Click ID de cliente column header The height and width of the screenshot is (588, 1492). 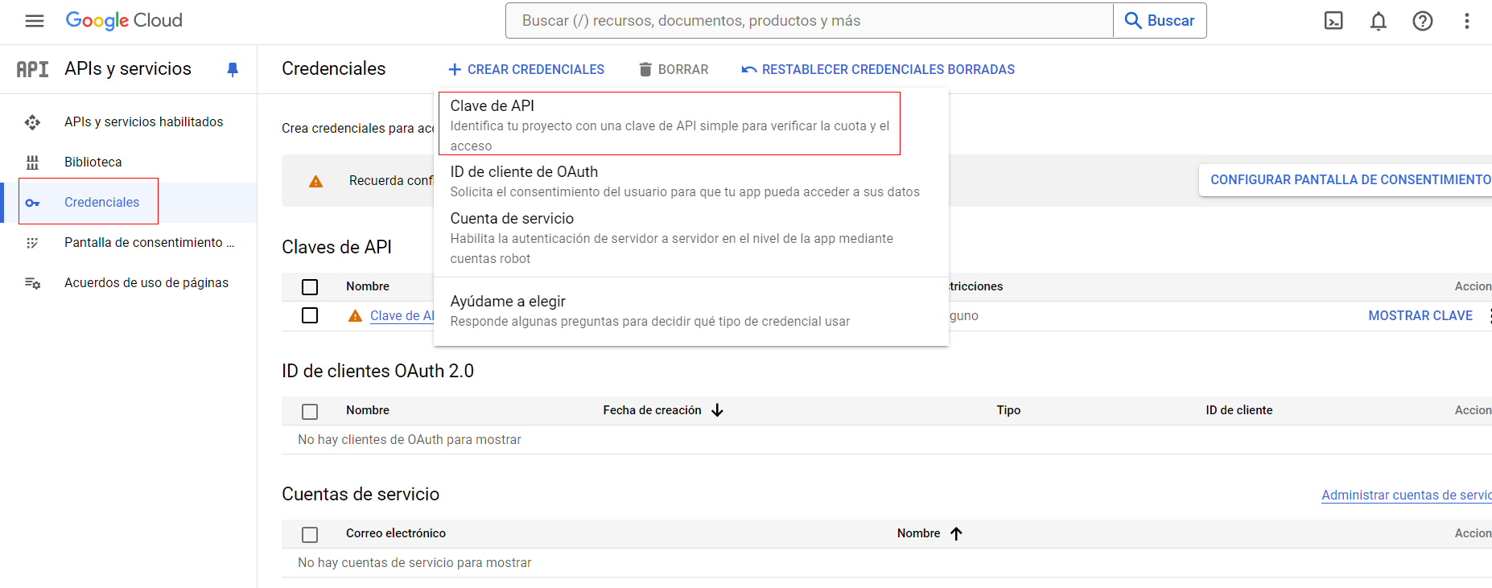[x=1239, y=410]
